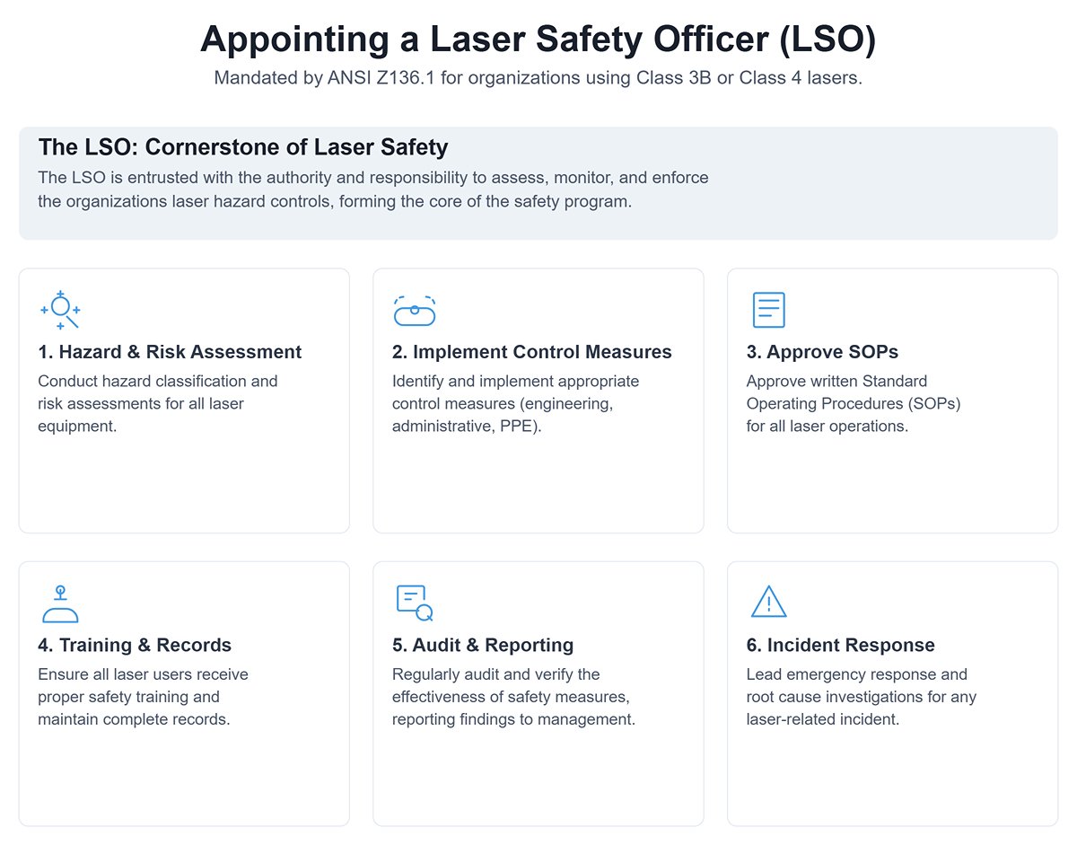Select the audit report magnifier icon on card 5
The image size is (1077, 845).
(x=414, y=603)
